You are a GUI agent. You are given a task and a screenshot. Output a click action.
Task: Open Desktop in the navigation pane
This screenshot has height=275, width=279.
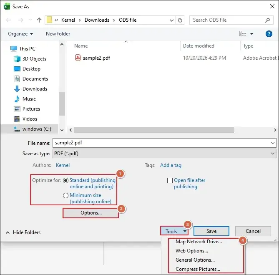coord(31,69)
